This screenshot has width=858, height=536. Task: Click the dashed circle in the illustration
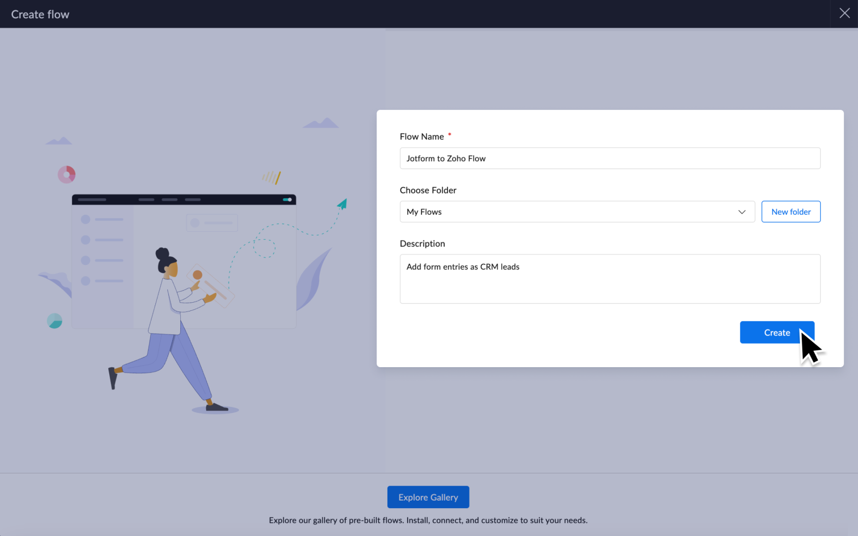coord(264,248)
